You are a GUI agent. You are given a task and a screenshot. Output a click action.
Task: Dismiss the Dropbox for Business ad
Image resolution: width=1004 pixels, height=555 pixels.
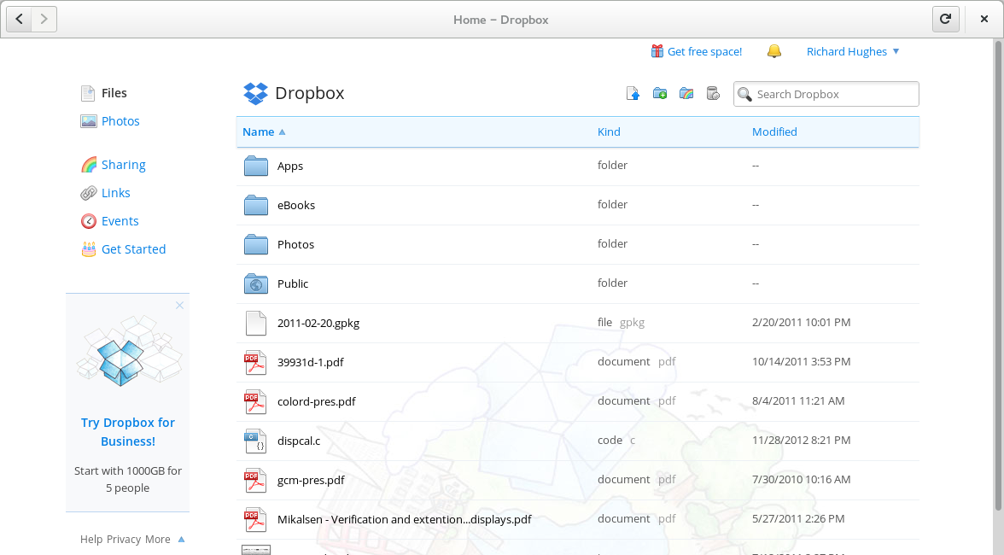point(180,306)
